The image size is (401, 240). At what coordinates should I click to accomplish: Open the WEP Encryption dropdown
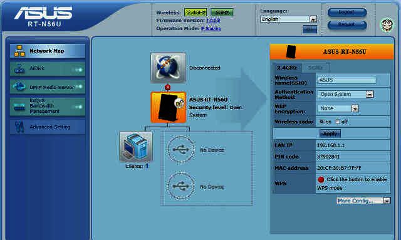(355, 108)
